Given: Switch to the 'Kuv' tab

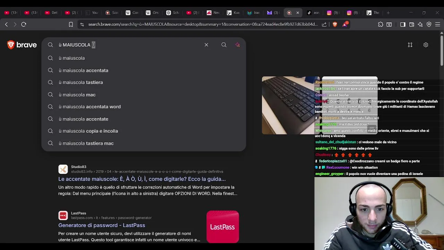Looking at the screenshot, I should [x=233, y=12].
